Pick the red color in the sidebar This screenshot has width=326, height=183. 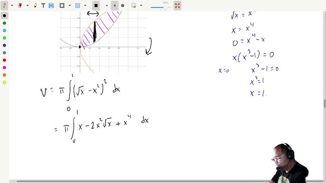[x=4, y=60]
